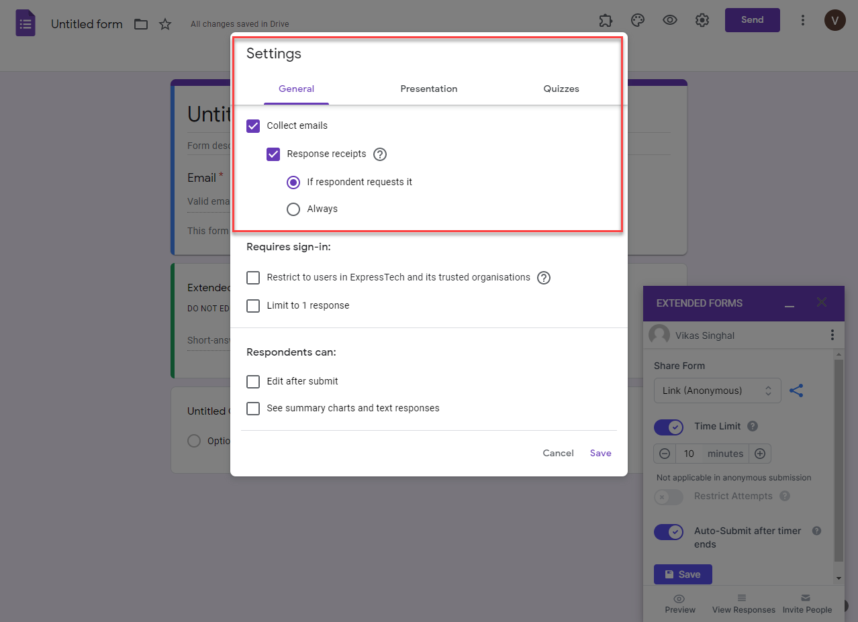
Task: Disable Auto-Submit after timer ends
Action: (668, 531)
